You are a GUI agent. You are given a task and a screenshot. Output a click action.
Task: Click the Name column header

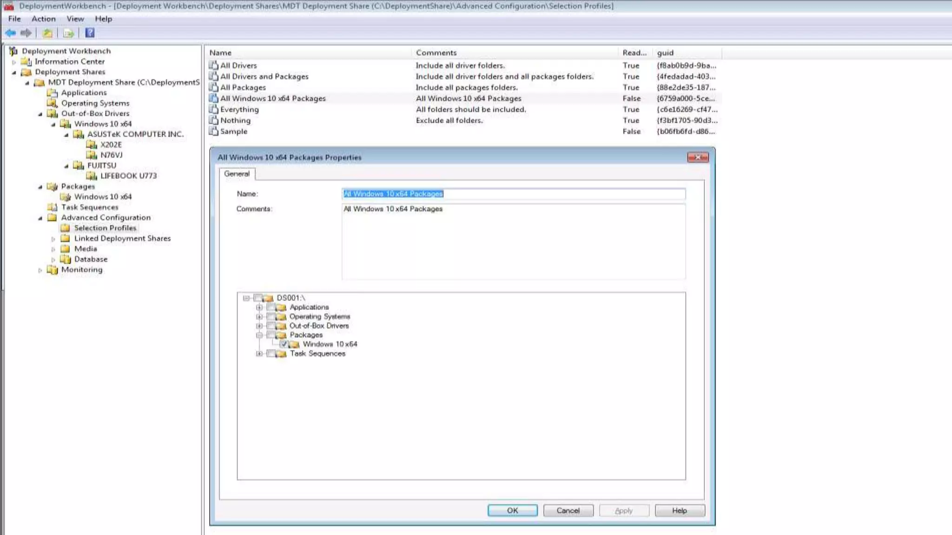(309, 53)
